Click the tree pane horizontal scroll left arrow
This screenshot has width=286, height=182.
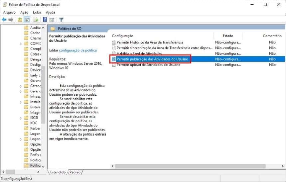3,172
